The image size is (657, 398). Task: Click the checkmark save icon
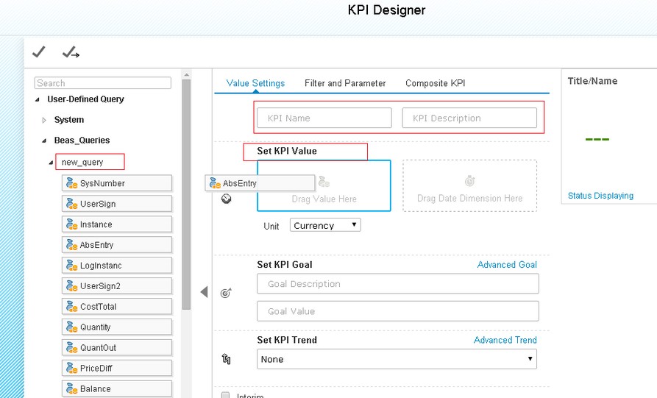click(x=39, y=51)
